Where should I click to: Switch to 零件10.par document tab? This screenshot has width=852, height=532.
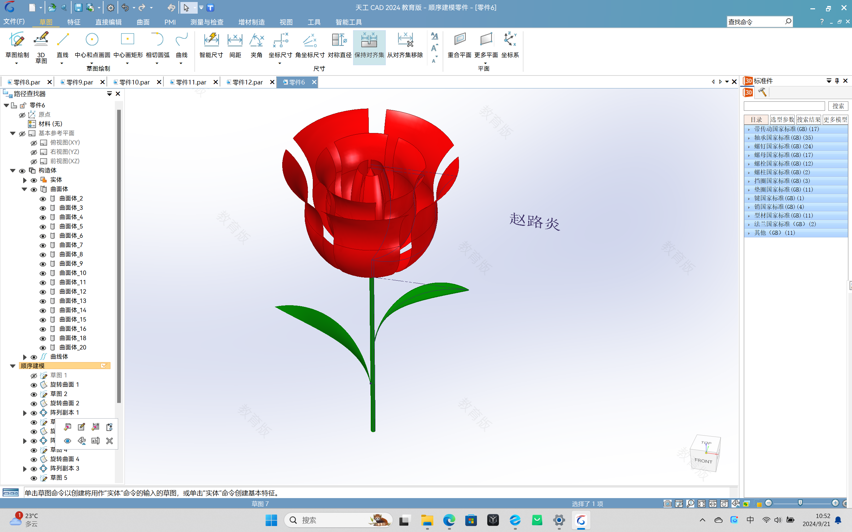pyautogui.click(x=134, y=82)
